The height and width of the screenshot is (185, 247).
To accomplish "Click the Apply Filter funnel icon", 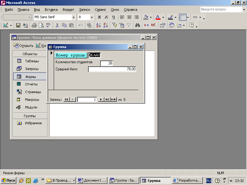I will [x=129, y=25].
